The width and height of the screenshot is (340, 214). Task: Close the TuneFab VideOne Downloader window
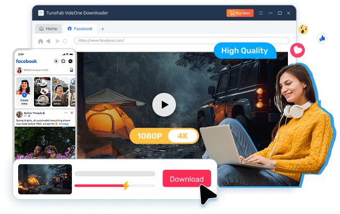(x=289, y=13)
